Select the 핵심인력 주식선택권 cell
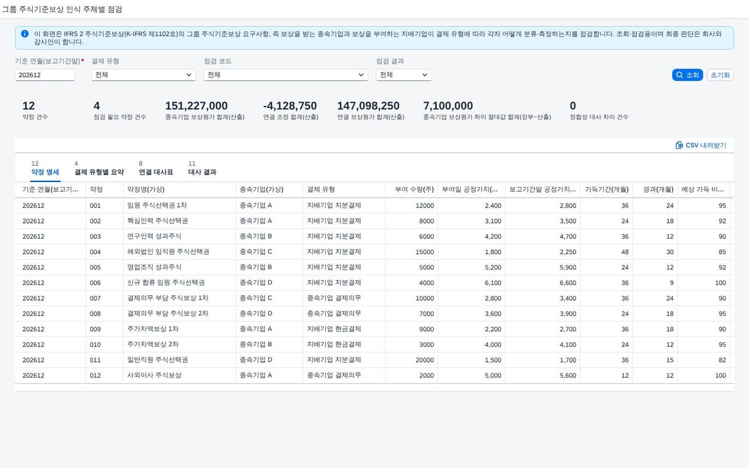Viewport: 749px width, 468px height. 179,221
